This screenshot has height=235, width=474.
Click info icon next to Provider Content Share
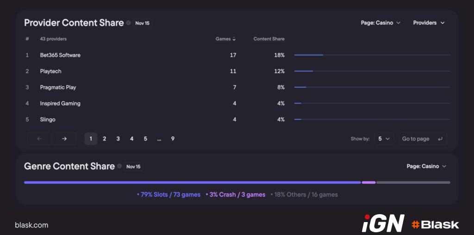pyautogui.click(x=129, y=23)
